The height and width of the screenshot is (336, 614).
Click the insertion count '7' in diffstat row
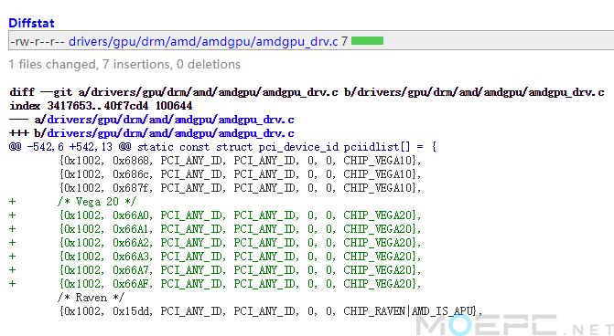click(x=344, y=41)
